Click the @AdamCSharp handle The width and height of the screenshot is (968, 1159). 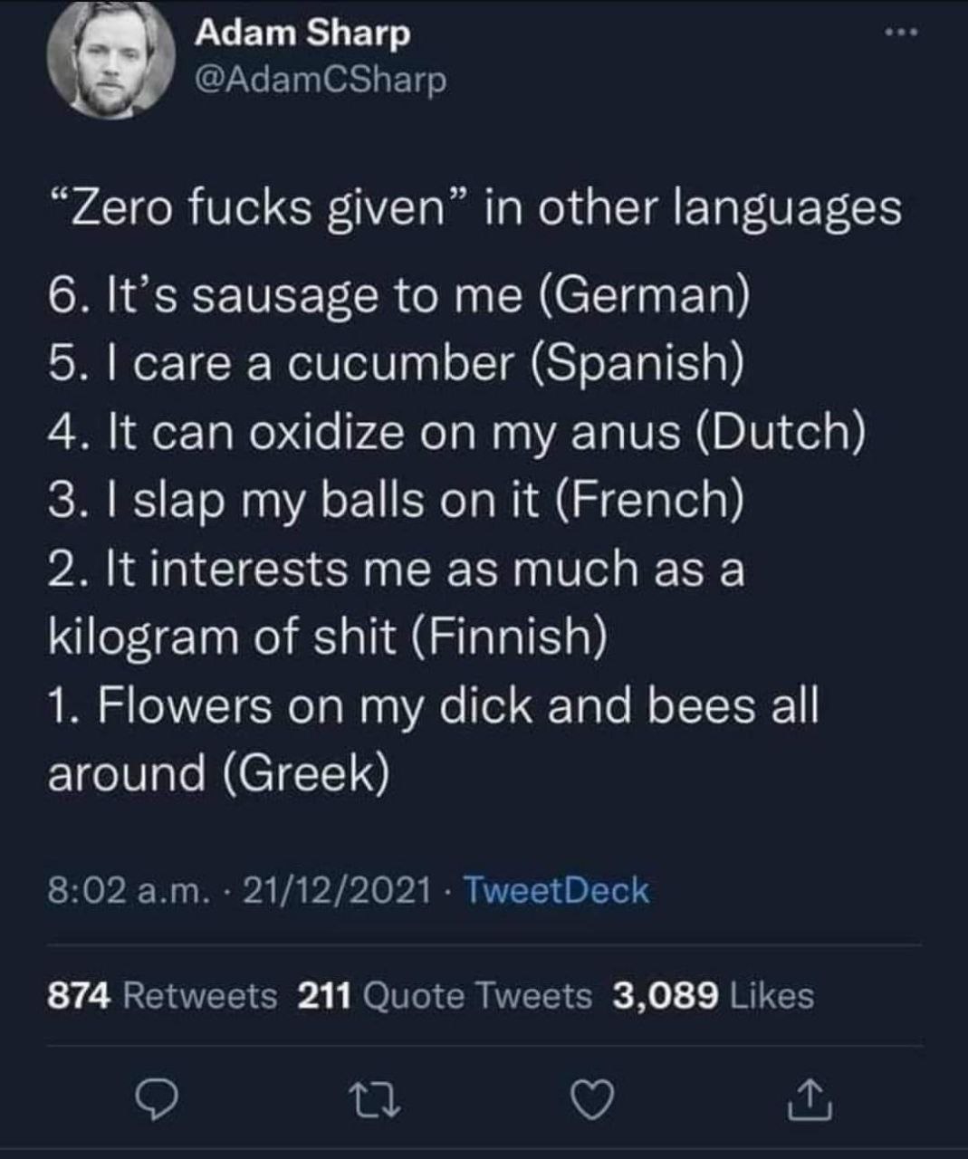click(x=321, y=81)
